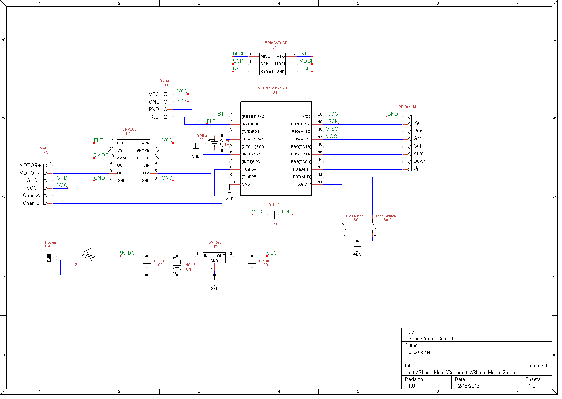Select the ATTINY 2313/4313 U1 chip body

276,149
